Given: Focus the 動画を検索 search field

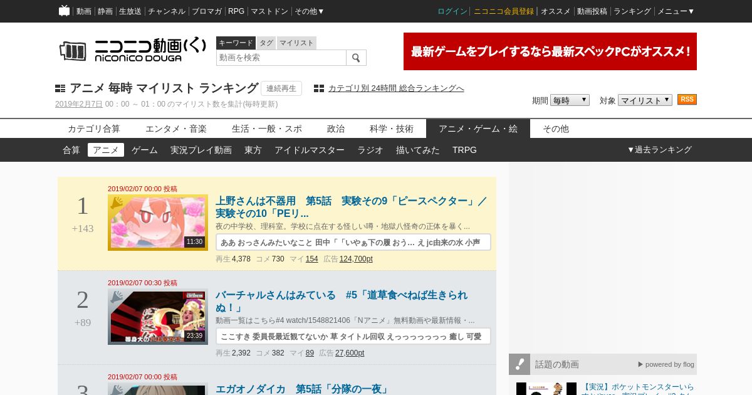Looking at the screenshot, I should coord(281,58).
